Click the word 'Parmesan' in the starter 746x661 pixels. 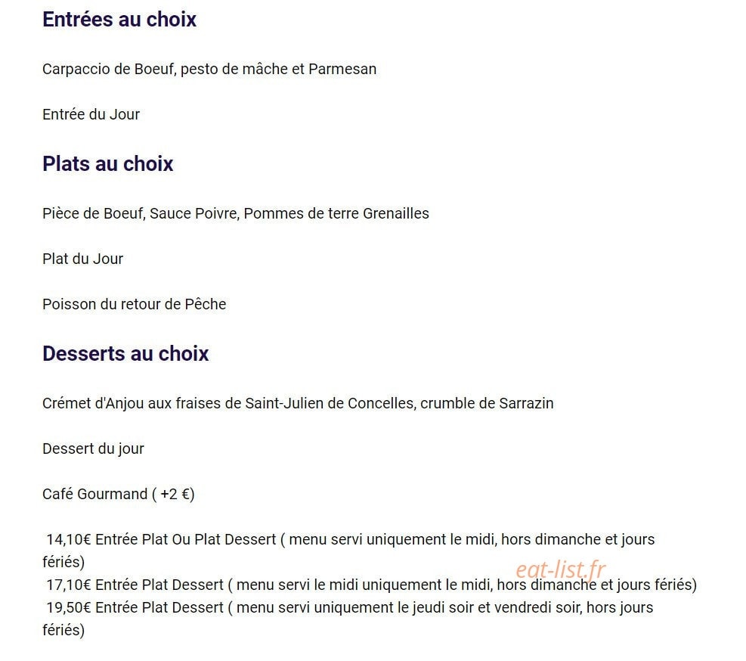coord(342,69)
